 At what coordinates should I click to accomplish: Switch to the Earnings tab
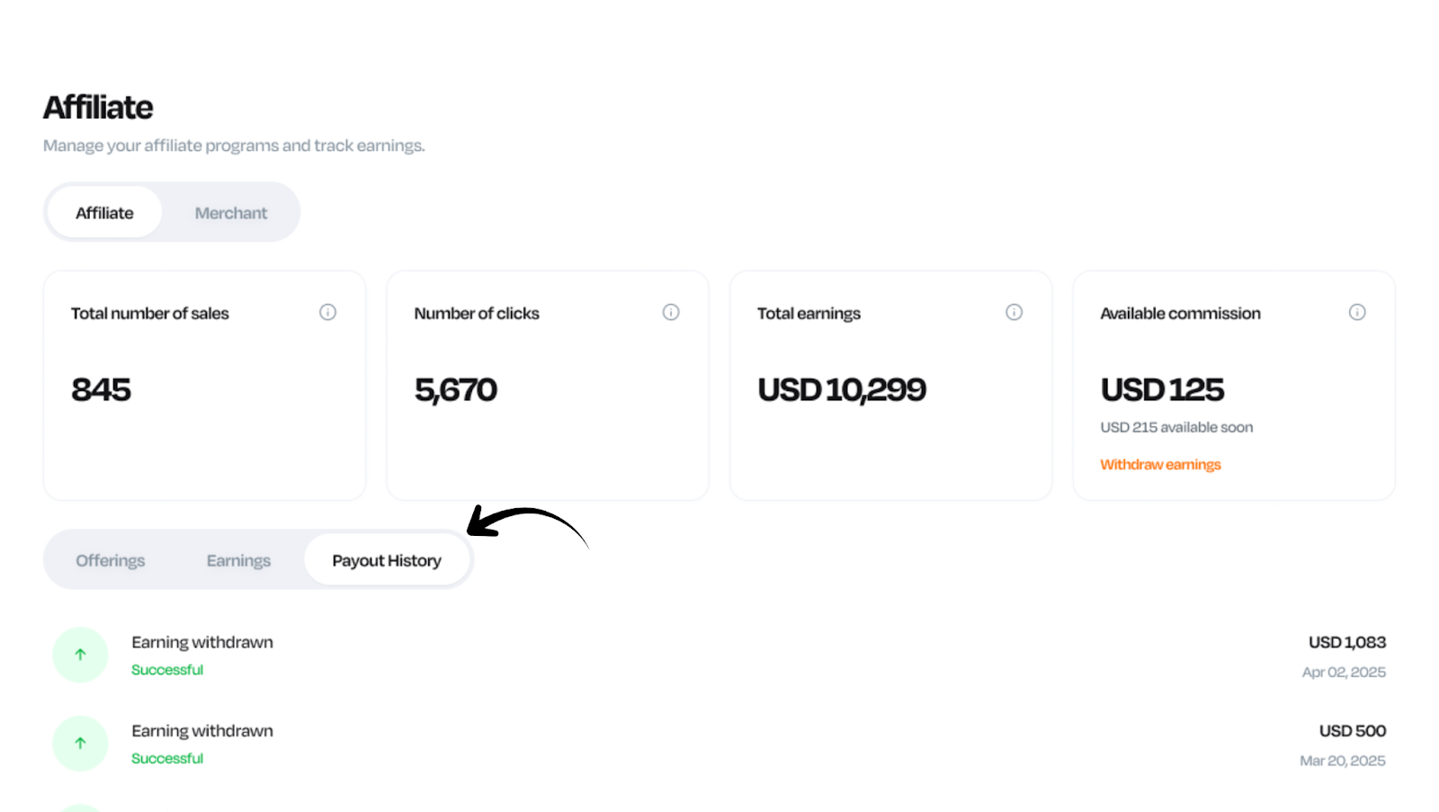coord(238,560)
